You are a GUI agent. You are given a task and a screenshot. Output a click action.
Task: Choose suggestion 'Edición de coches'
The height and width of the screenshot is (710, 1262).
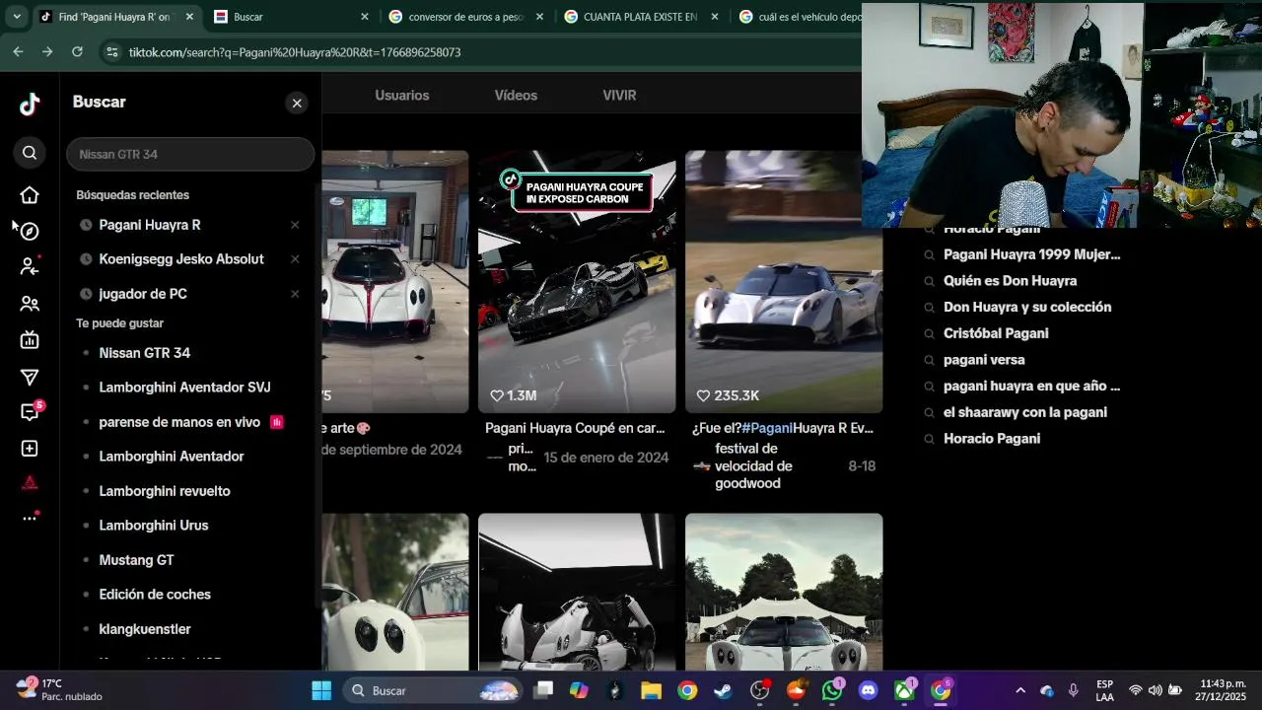(155, 595)
